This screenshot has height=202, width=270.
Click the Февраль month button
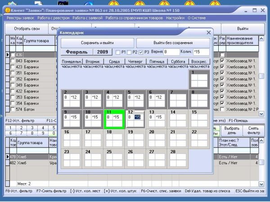(77, 52)
